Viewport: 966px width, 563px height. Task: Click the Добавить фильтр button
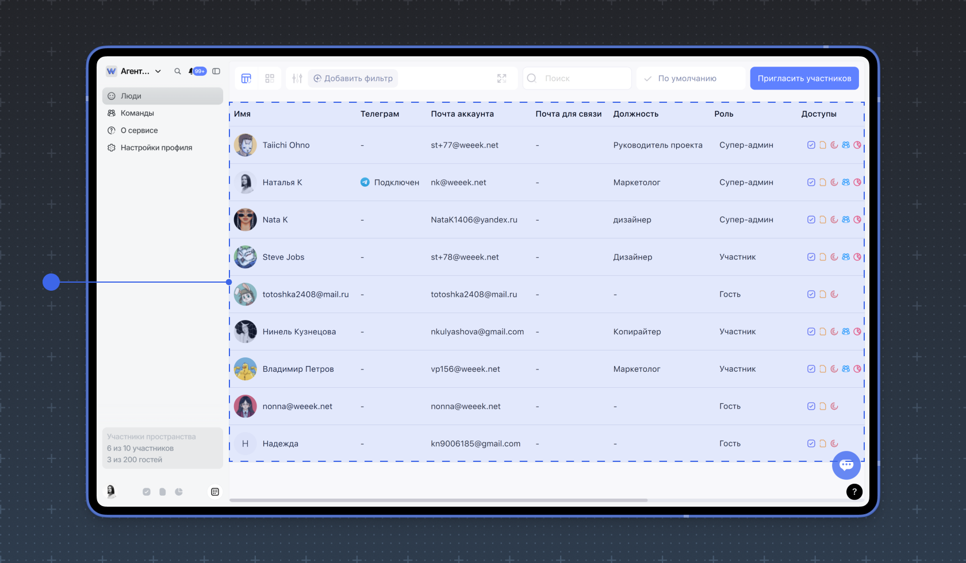[353, 79]
